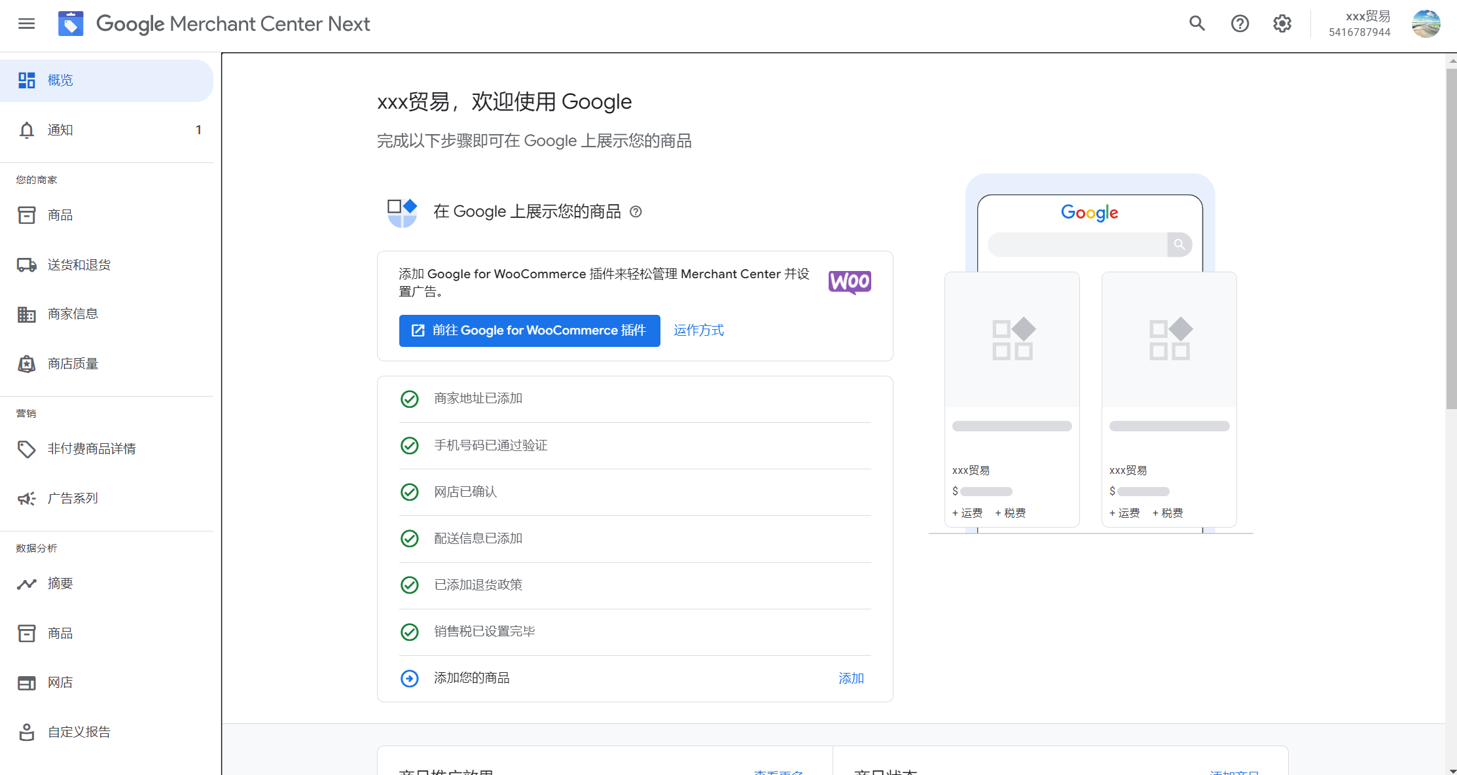This screenshot has width=1457, height=775.
Task: Click Google Merchant Center Next title
Action: (x=233, y=24)
